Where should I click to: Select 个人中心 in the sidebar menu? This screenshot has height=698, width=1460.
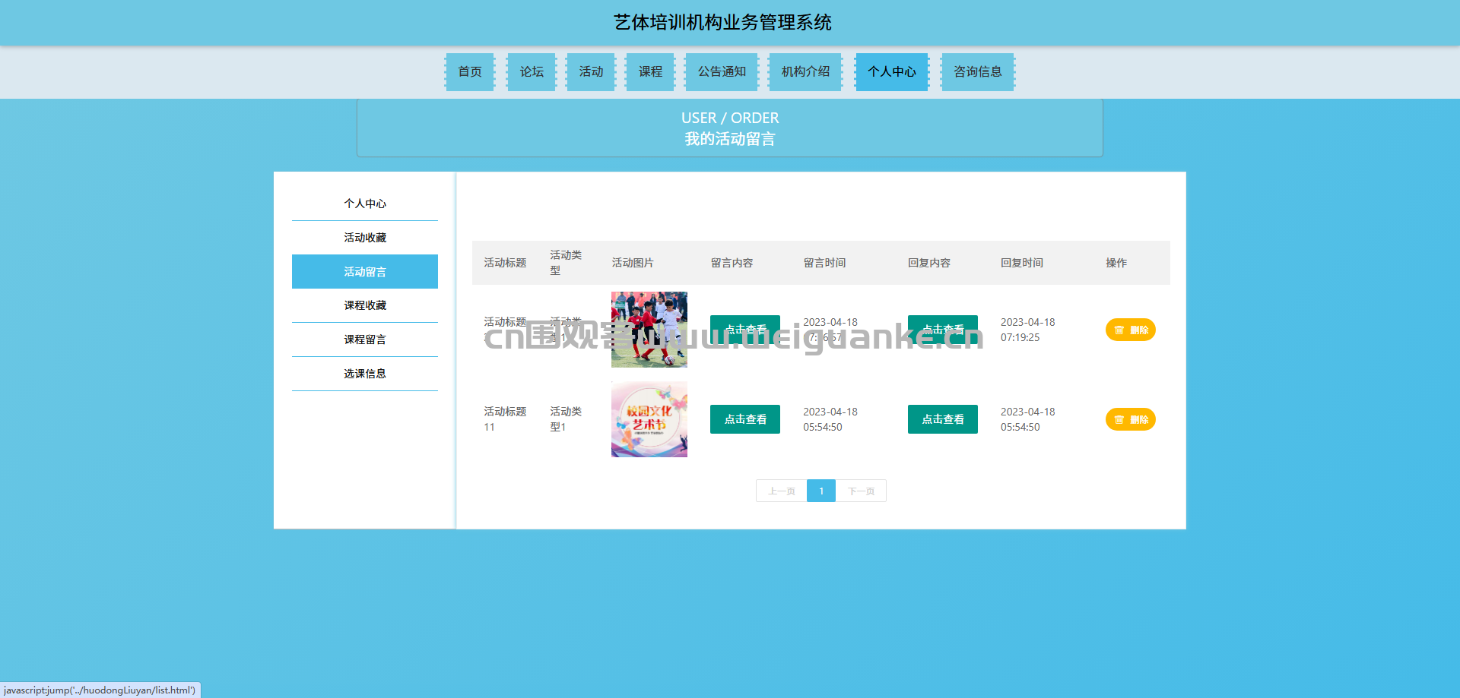(365, 204)
